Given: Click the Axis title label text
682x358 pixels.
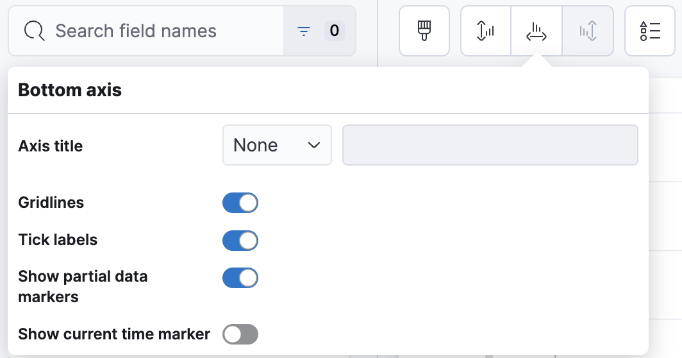Looking at the screenshot, I should click(51, 146).
